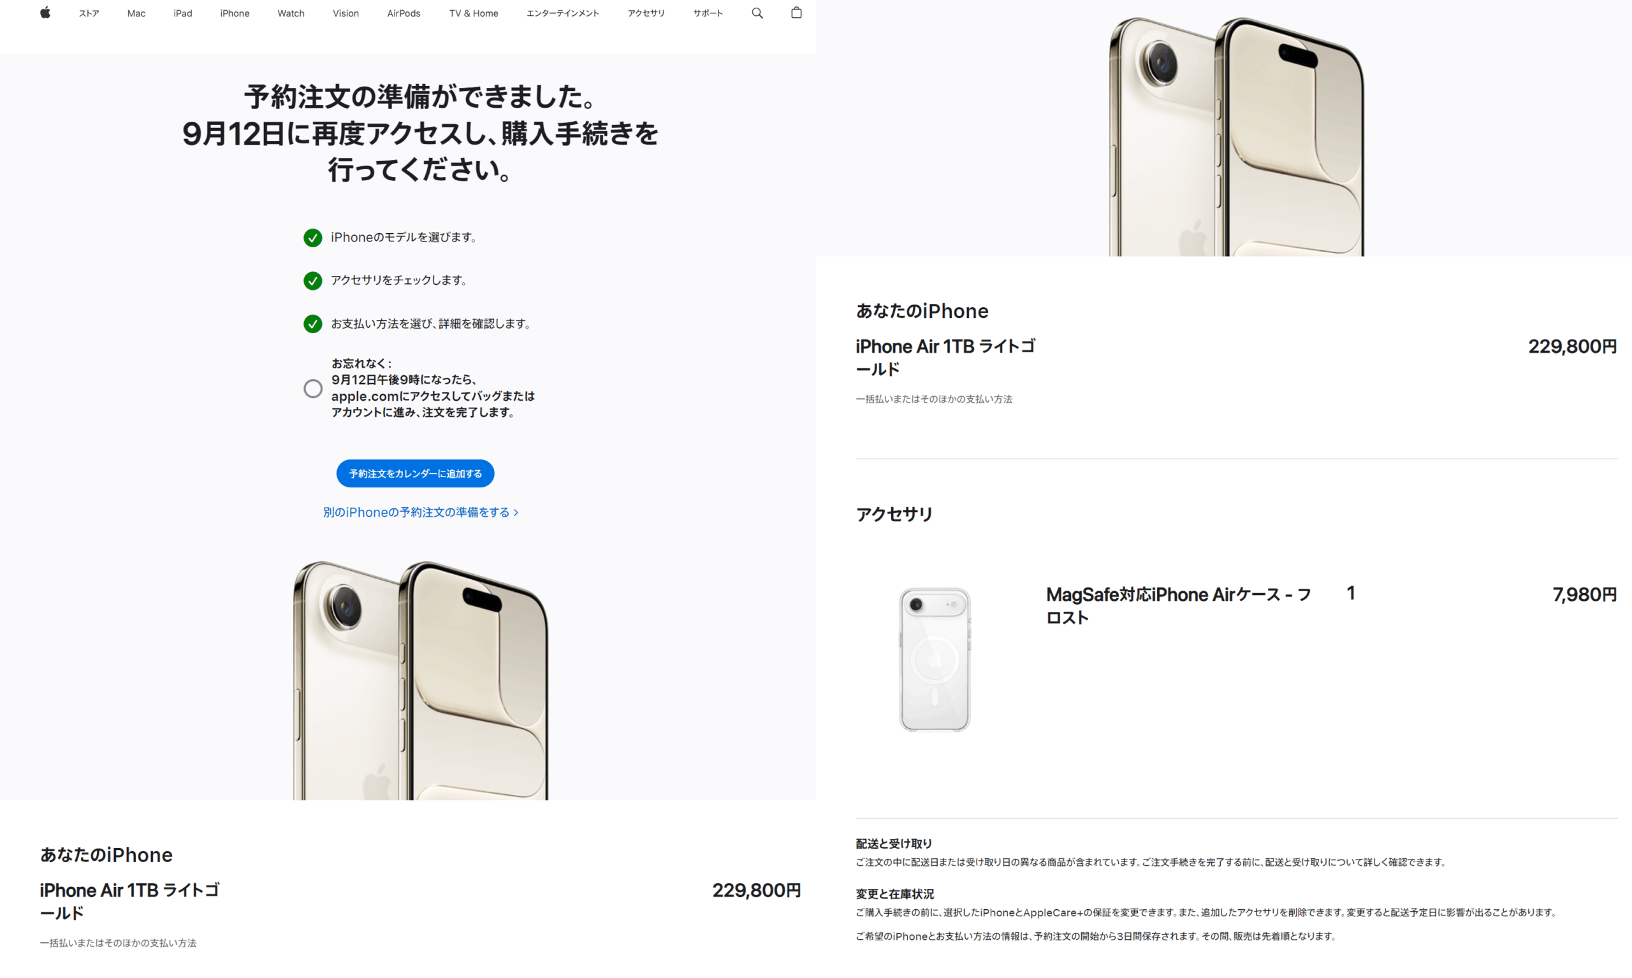Open the Watch menu item

point(291,13)
